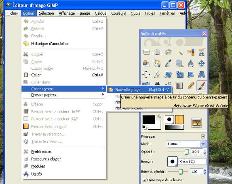Open the Filtres menu
This screenshot has height=184, width=232.
[150, 13]
